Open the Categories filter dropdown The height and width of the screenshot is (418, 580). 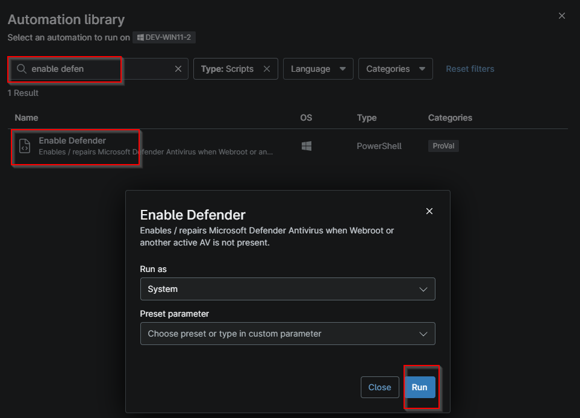[x=396, y=69]
